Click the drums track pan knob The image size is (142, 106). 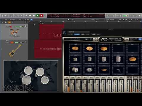25,26
